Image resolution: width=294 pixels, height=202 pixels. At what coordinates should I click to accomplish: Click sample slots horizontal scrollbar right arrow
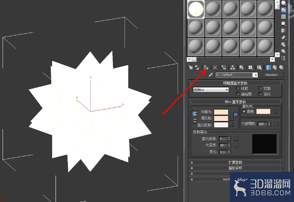[x=272, y=59]
